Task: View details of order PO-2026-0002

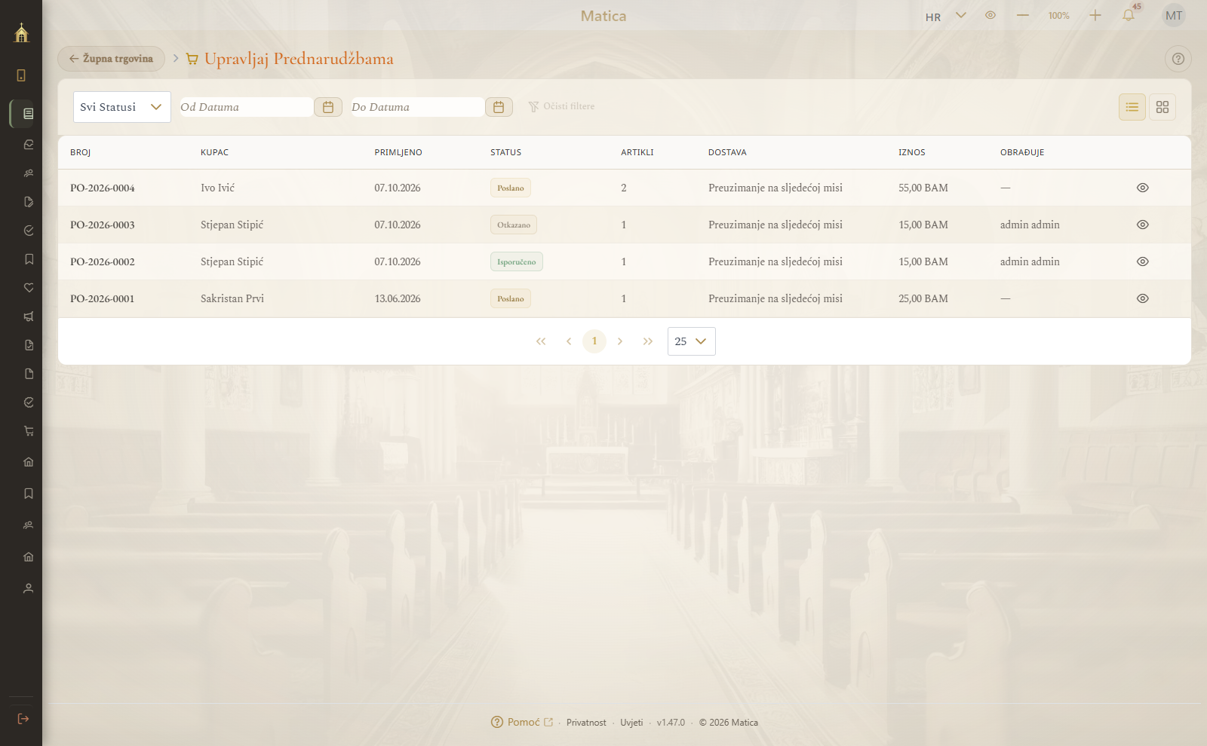Action: (1143, 261)
